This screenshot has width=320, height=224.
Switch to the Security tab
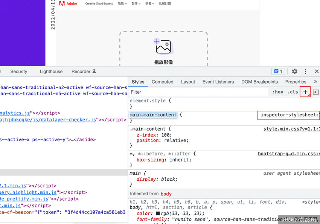[19, 72]
